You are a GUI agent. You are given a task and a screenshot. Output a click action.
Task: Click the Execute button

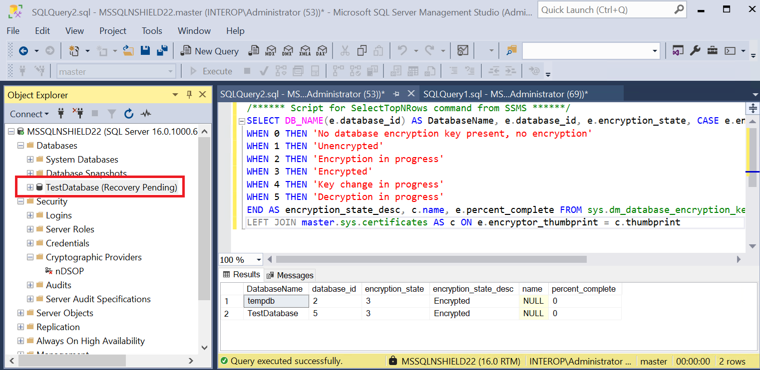click(x=211, y=71)
